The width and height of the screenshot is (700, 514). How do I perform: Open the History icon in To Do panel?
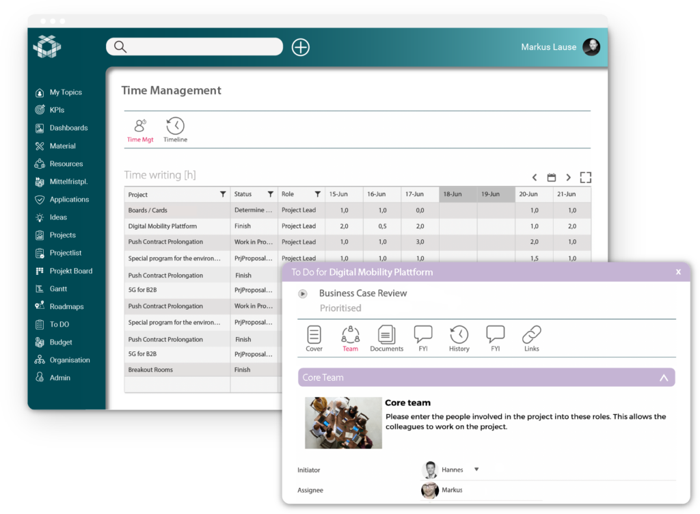click(x=459, y=335)
